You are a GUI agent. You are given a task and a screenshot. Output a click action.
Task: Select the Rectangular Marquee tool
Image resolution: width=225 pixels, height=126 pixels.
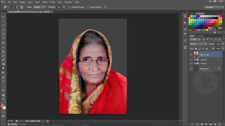pos(3,21)
